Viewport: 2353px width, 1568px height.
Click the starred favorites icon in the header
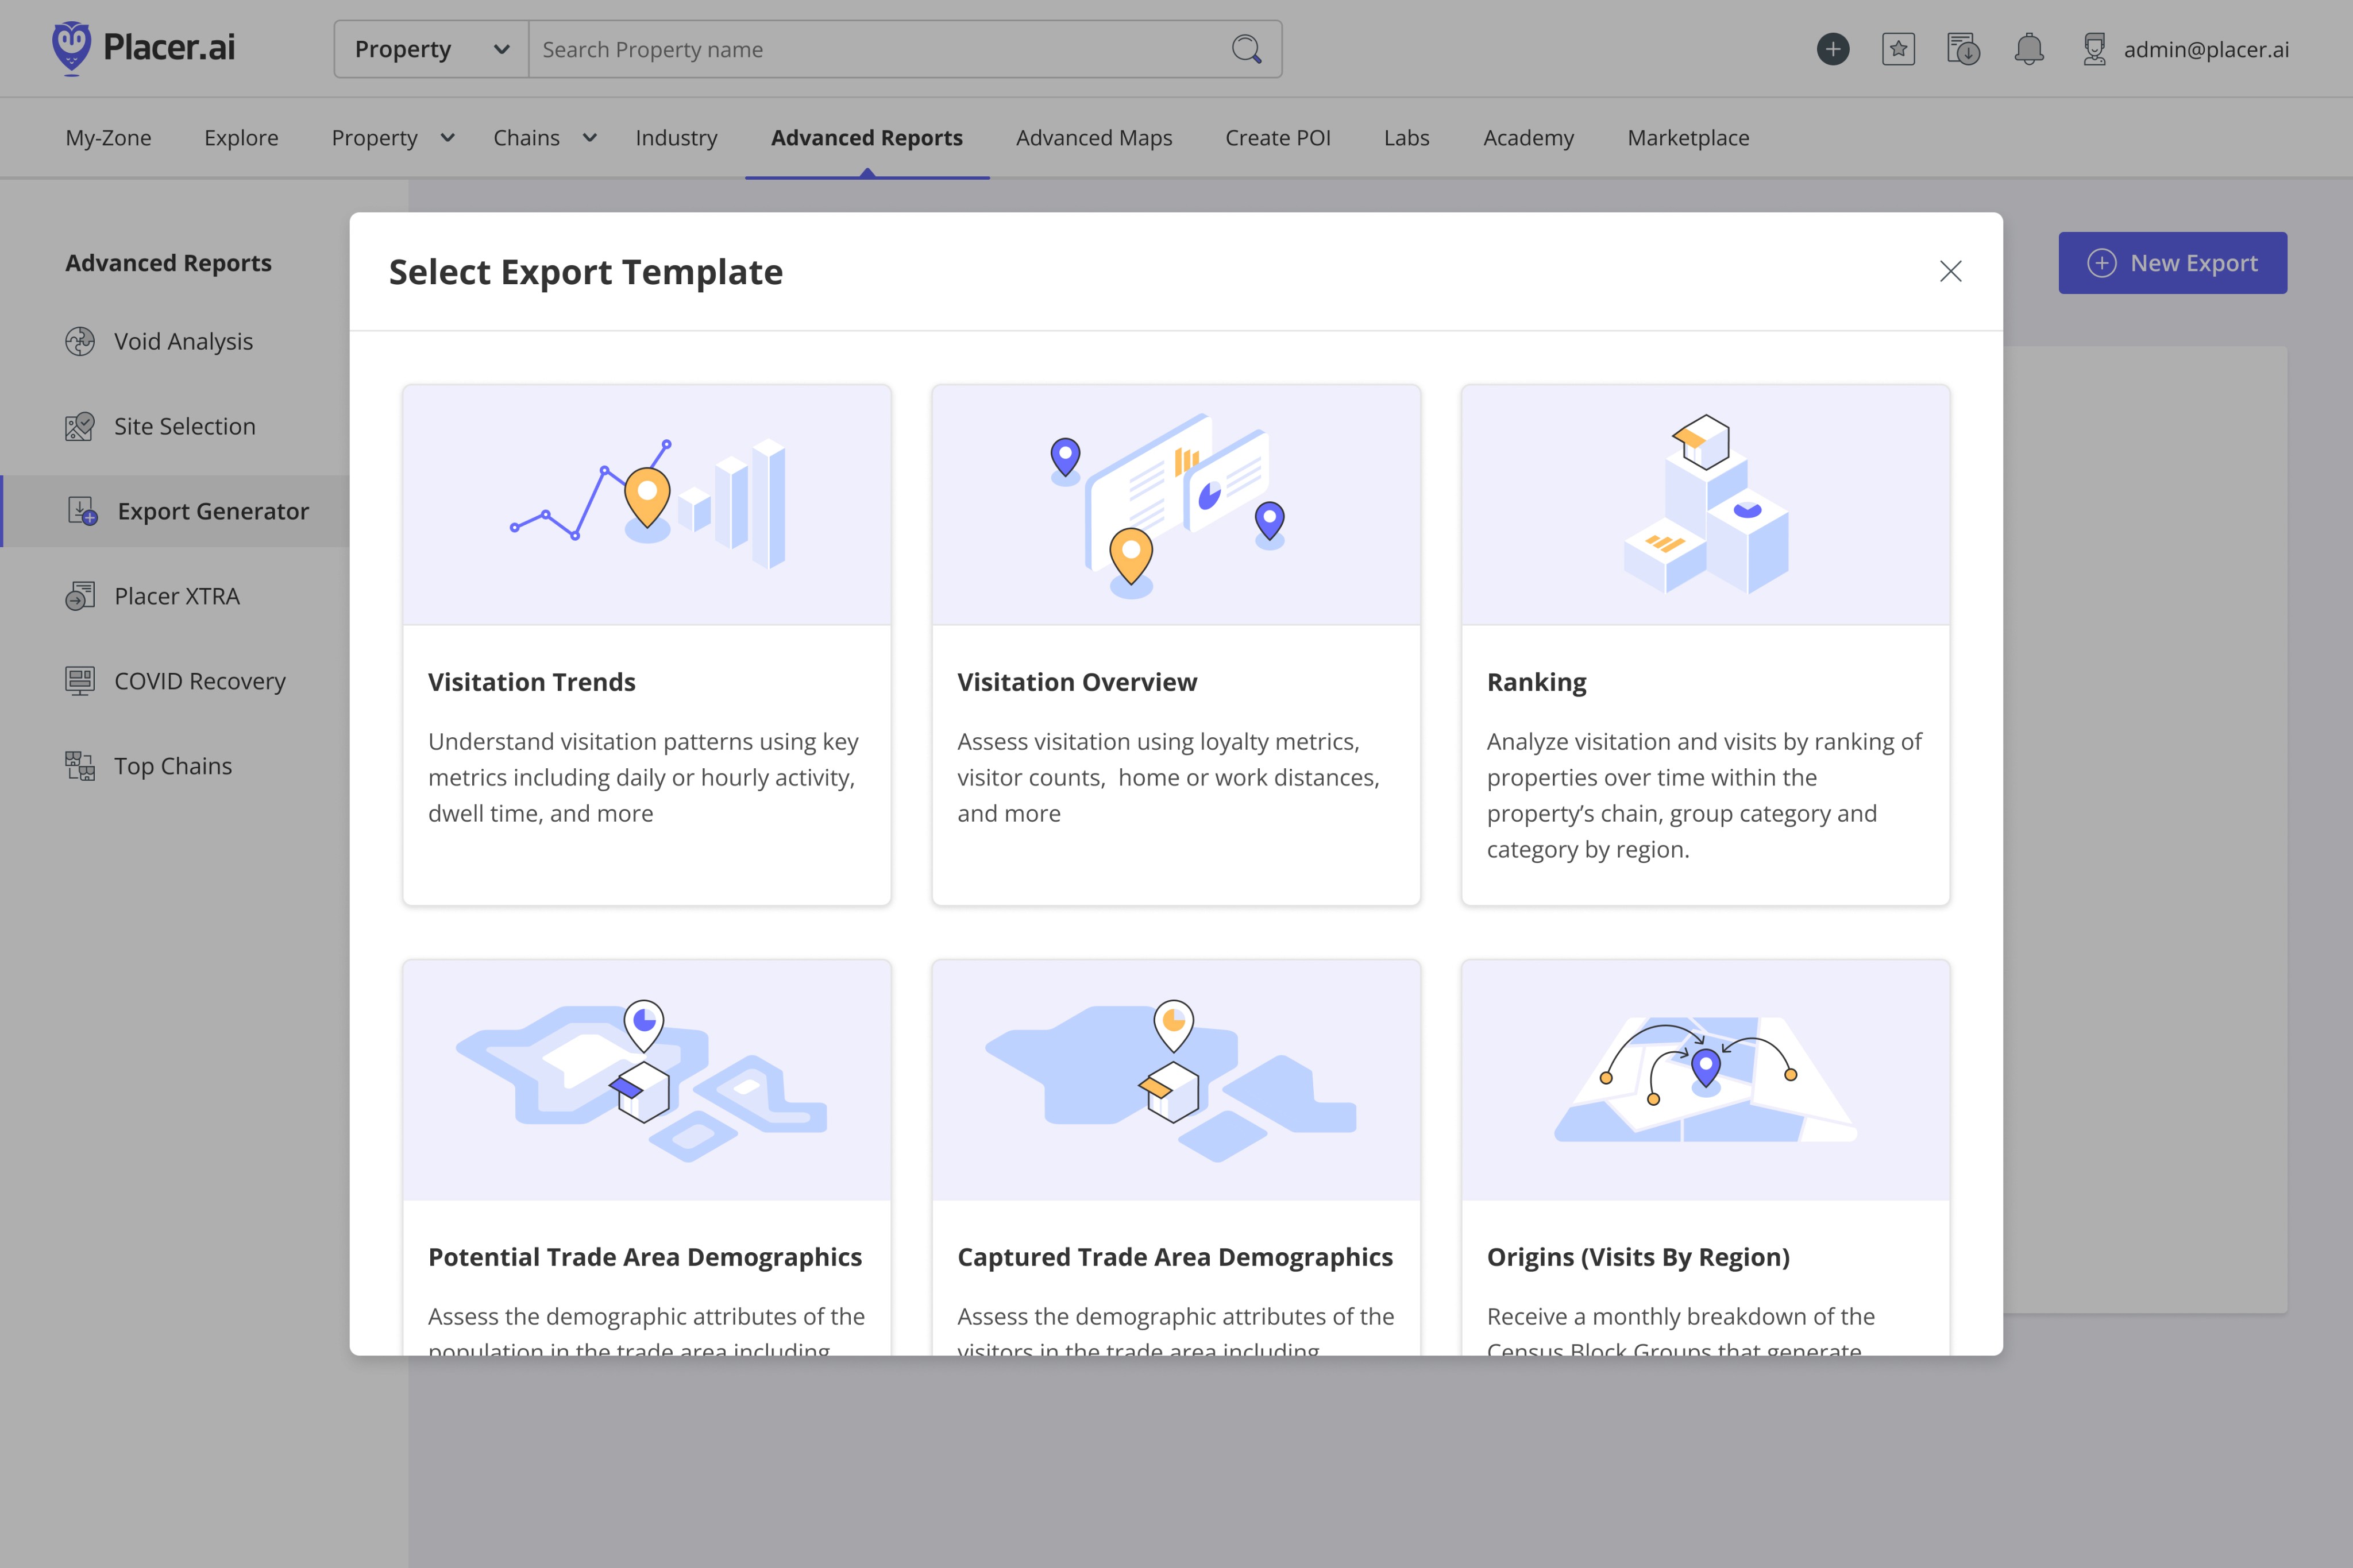click(1898, 48)
